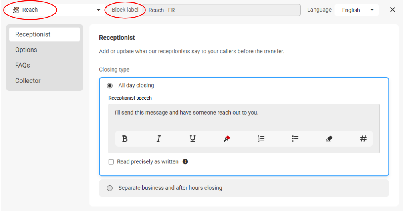Click the Block label caption

click(125, 10)
